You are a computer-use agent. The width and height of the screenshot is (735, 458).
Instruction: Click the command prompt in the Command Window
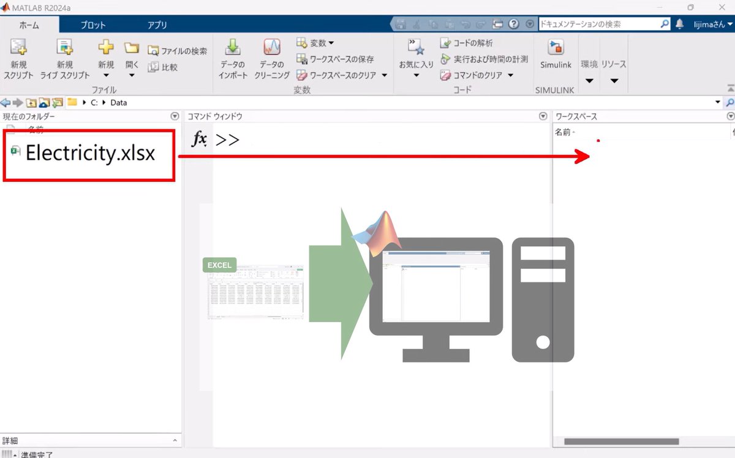(227, 140)
